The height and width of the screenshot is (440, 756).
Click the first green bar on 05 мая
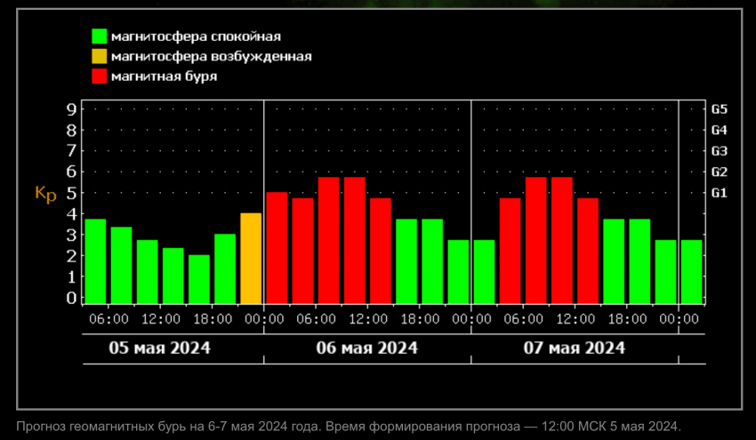pos(95,261)
